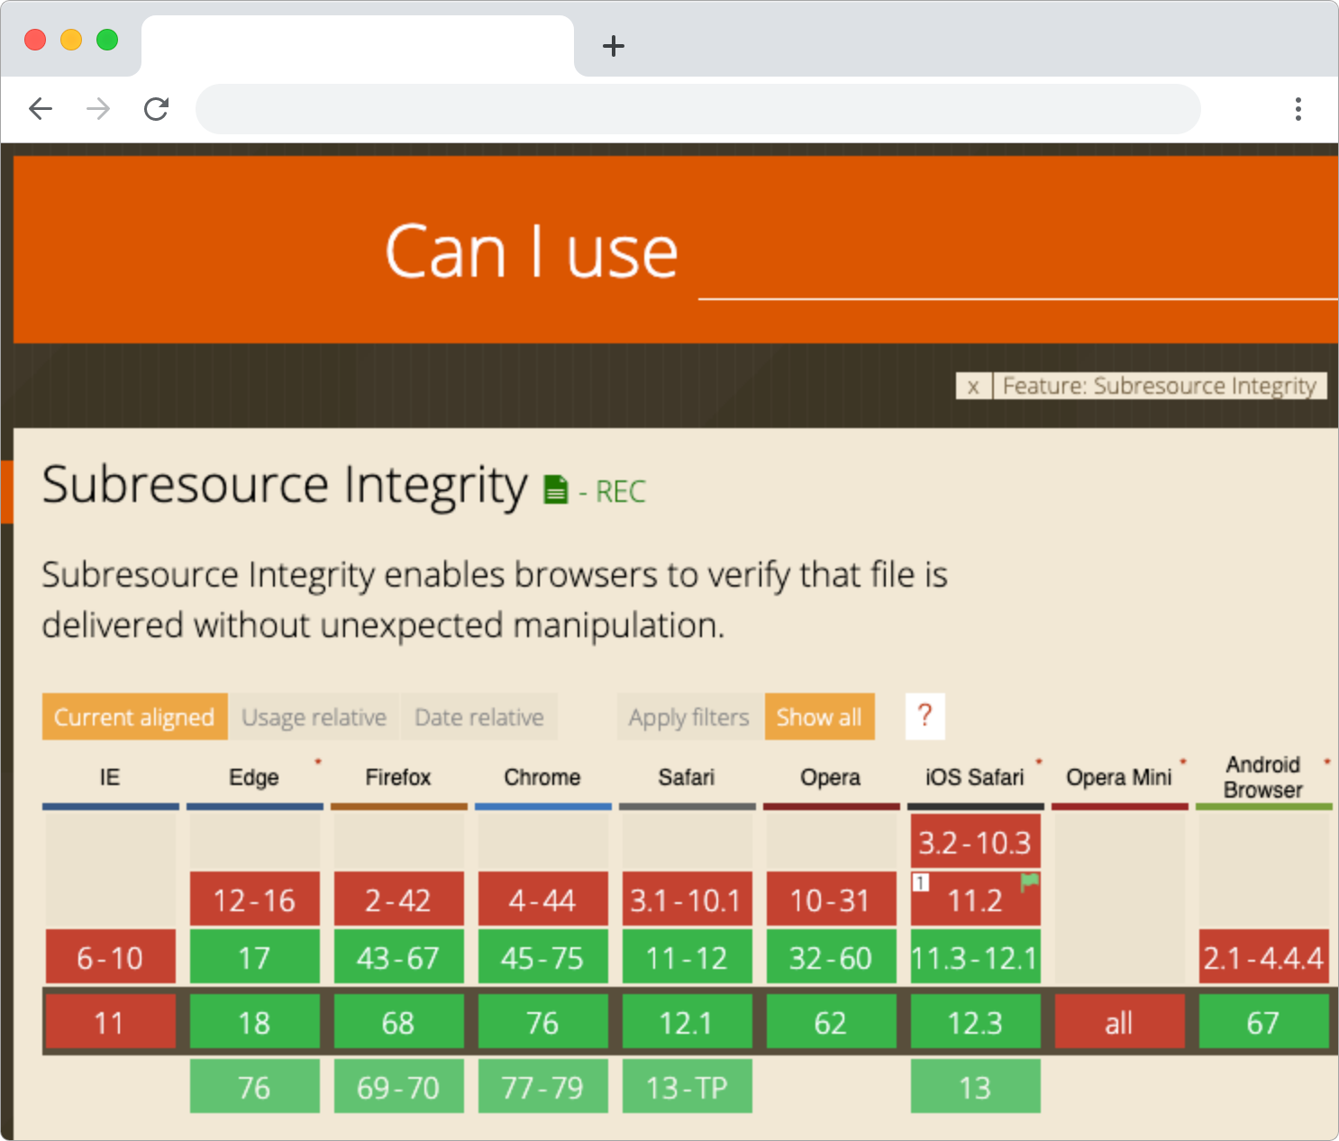Select the Edge 76 future version cell
Image resolution: width=1339 pixels, height=1141 pixels.
click(x=254, y=1087)
